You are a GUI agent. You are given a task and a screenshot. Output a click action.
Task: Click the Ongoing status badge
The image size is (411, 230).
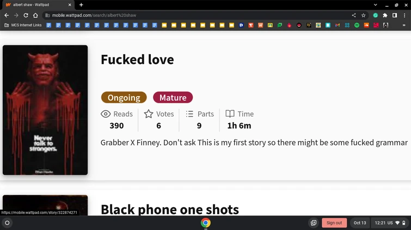click(x=124, y=98)
